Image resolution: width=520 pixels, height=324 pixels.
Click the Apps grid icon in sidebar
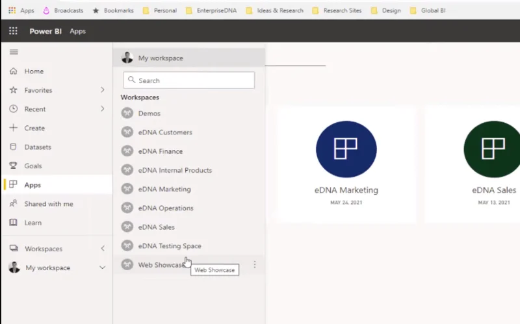[x=13, y=184]
